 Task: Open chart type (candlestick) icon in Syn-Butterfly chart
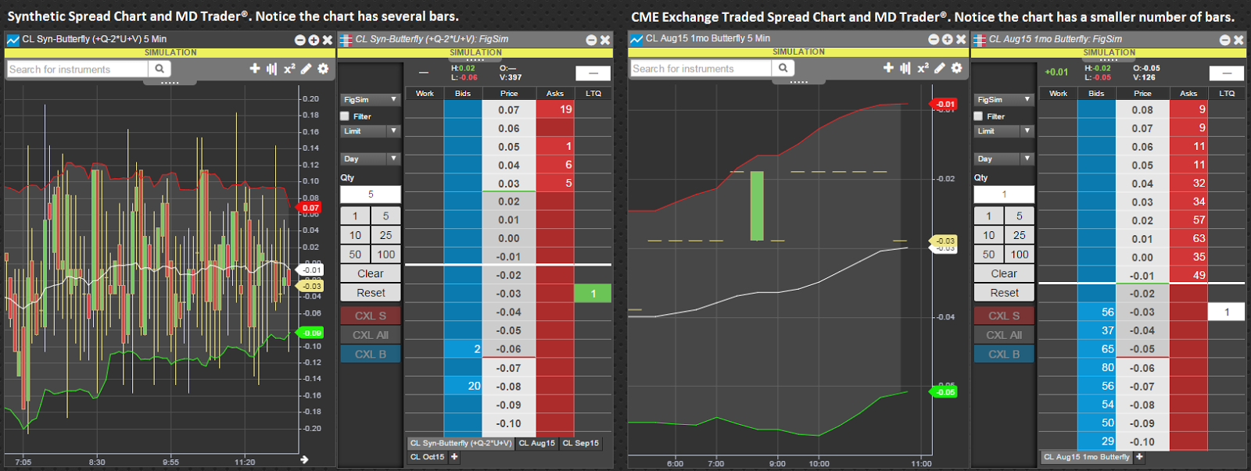(x=271, y=69)
